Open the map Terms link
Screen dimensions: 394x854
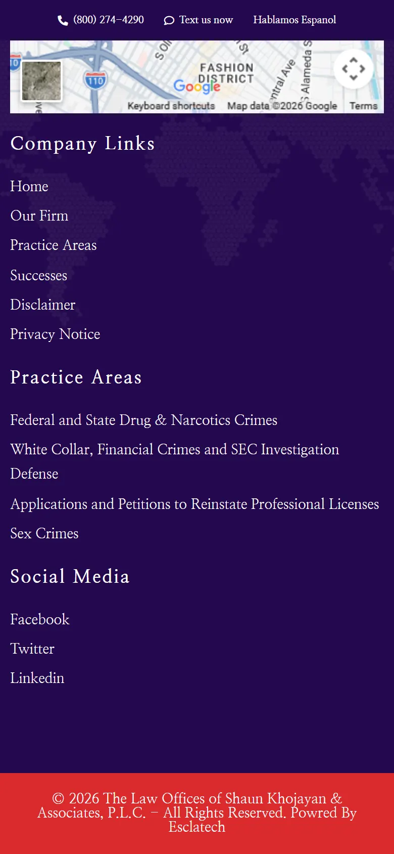[x=364, y=106]
